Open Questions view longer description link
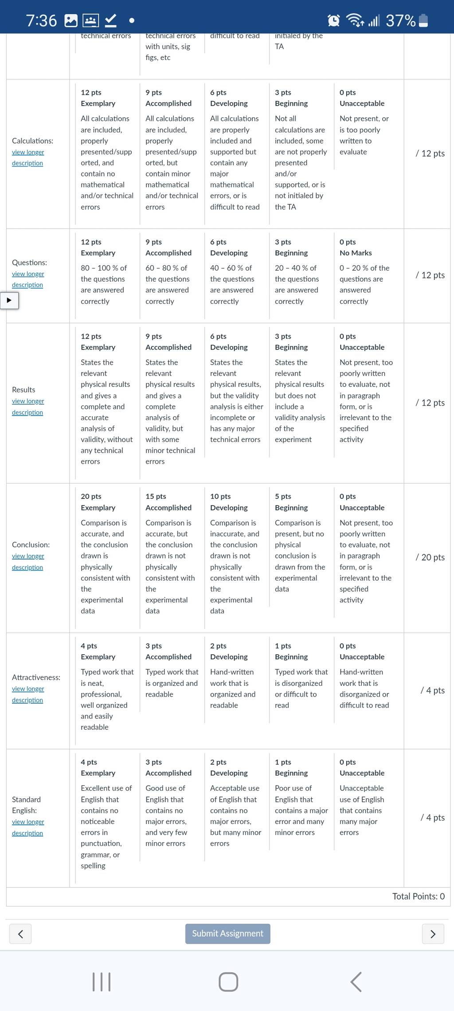454x1011 pixels. tap(28, 279)
